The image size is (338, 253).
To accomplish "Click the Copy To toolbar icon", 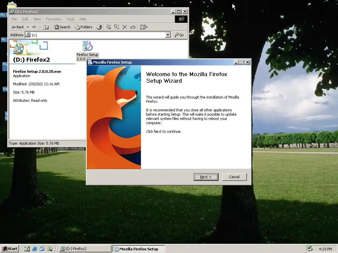I will pos(117,27).
